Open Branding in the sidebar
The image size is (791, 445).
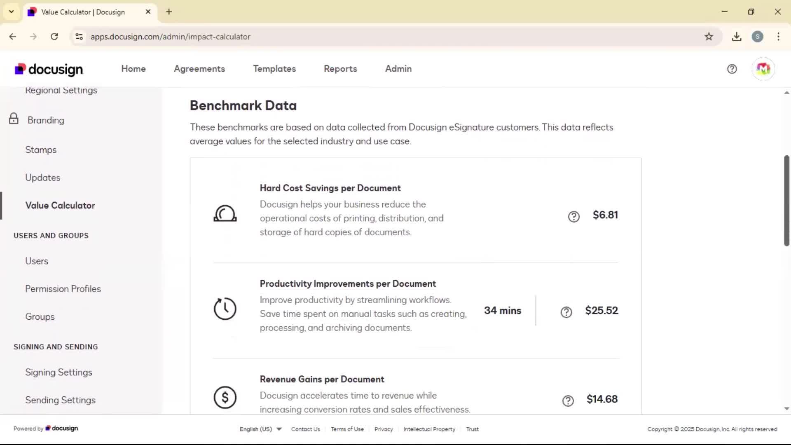[46, 120]
